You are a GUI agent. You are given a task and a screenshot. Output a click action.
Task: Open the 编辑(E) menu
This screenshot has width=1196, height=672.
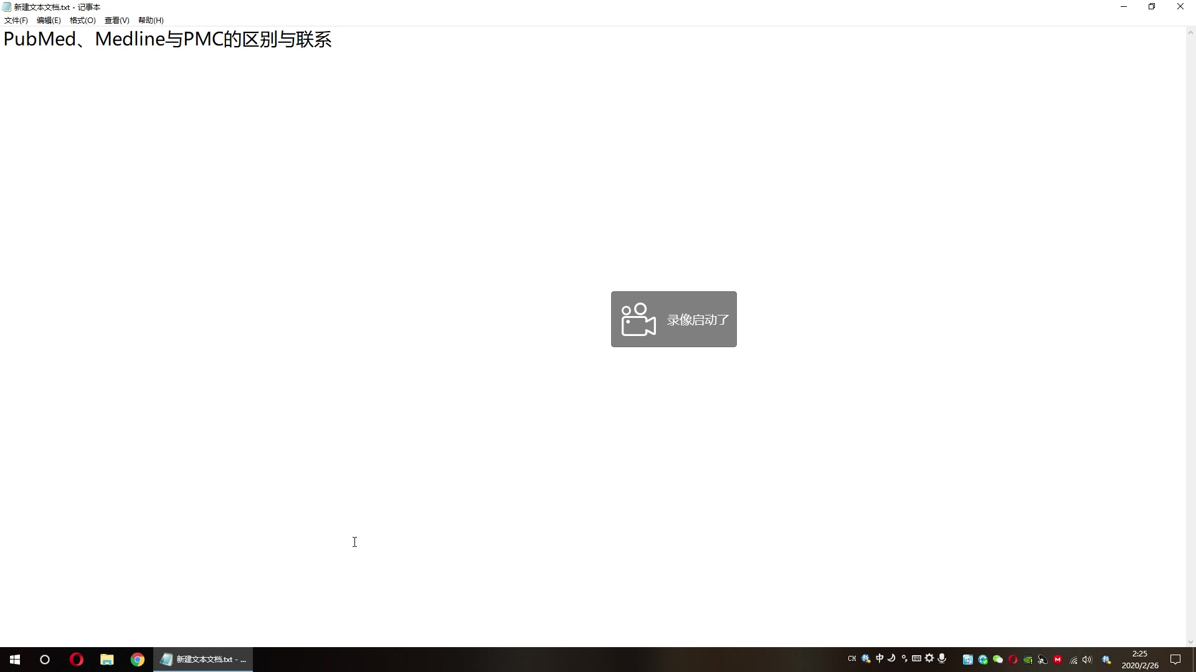tap(49, 21)
